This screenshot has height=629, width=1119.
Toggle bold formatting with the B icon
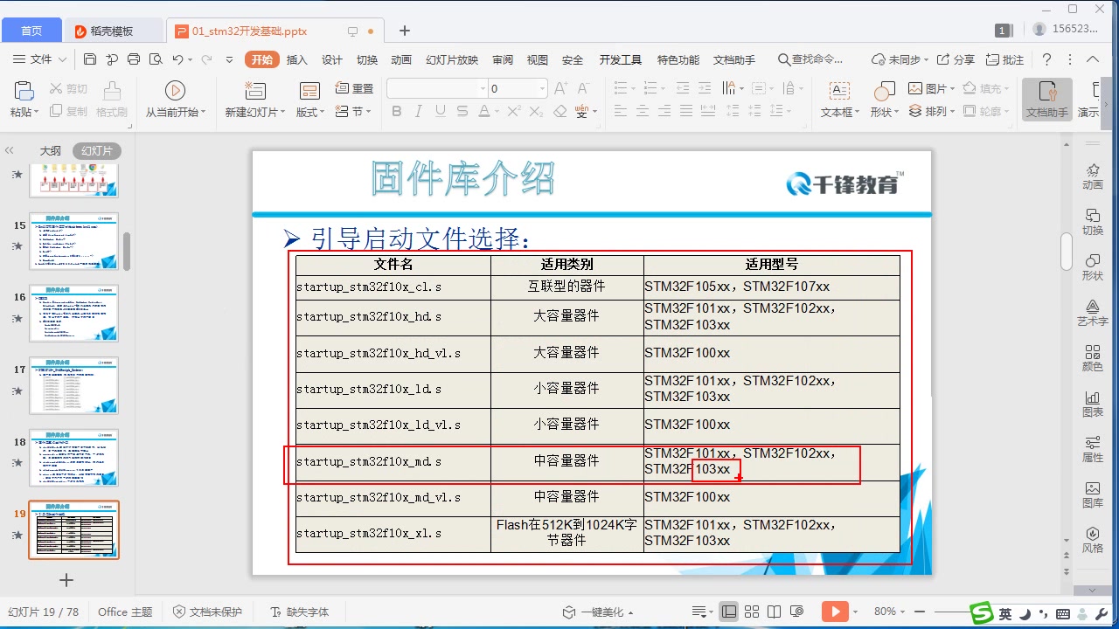(396, 111)
